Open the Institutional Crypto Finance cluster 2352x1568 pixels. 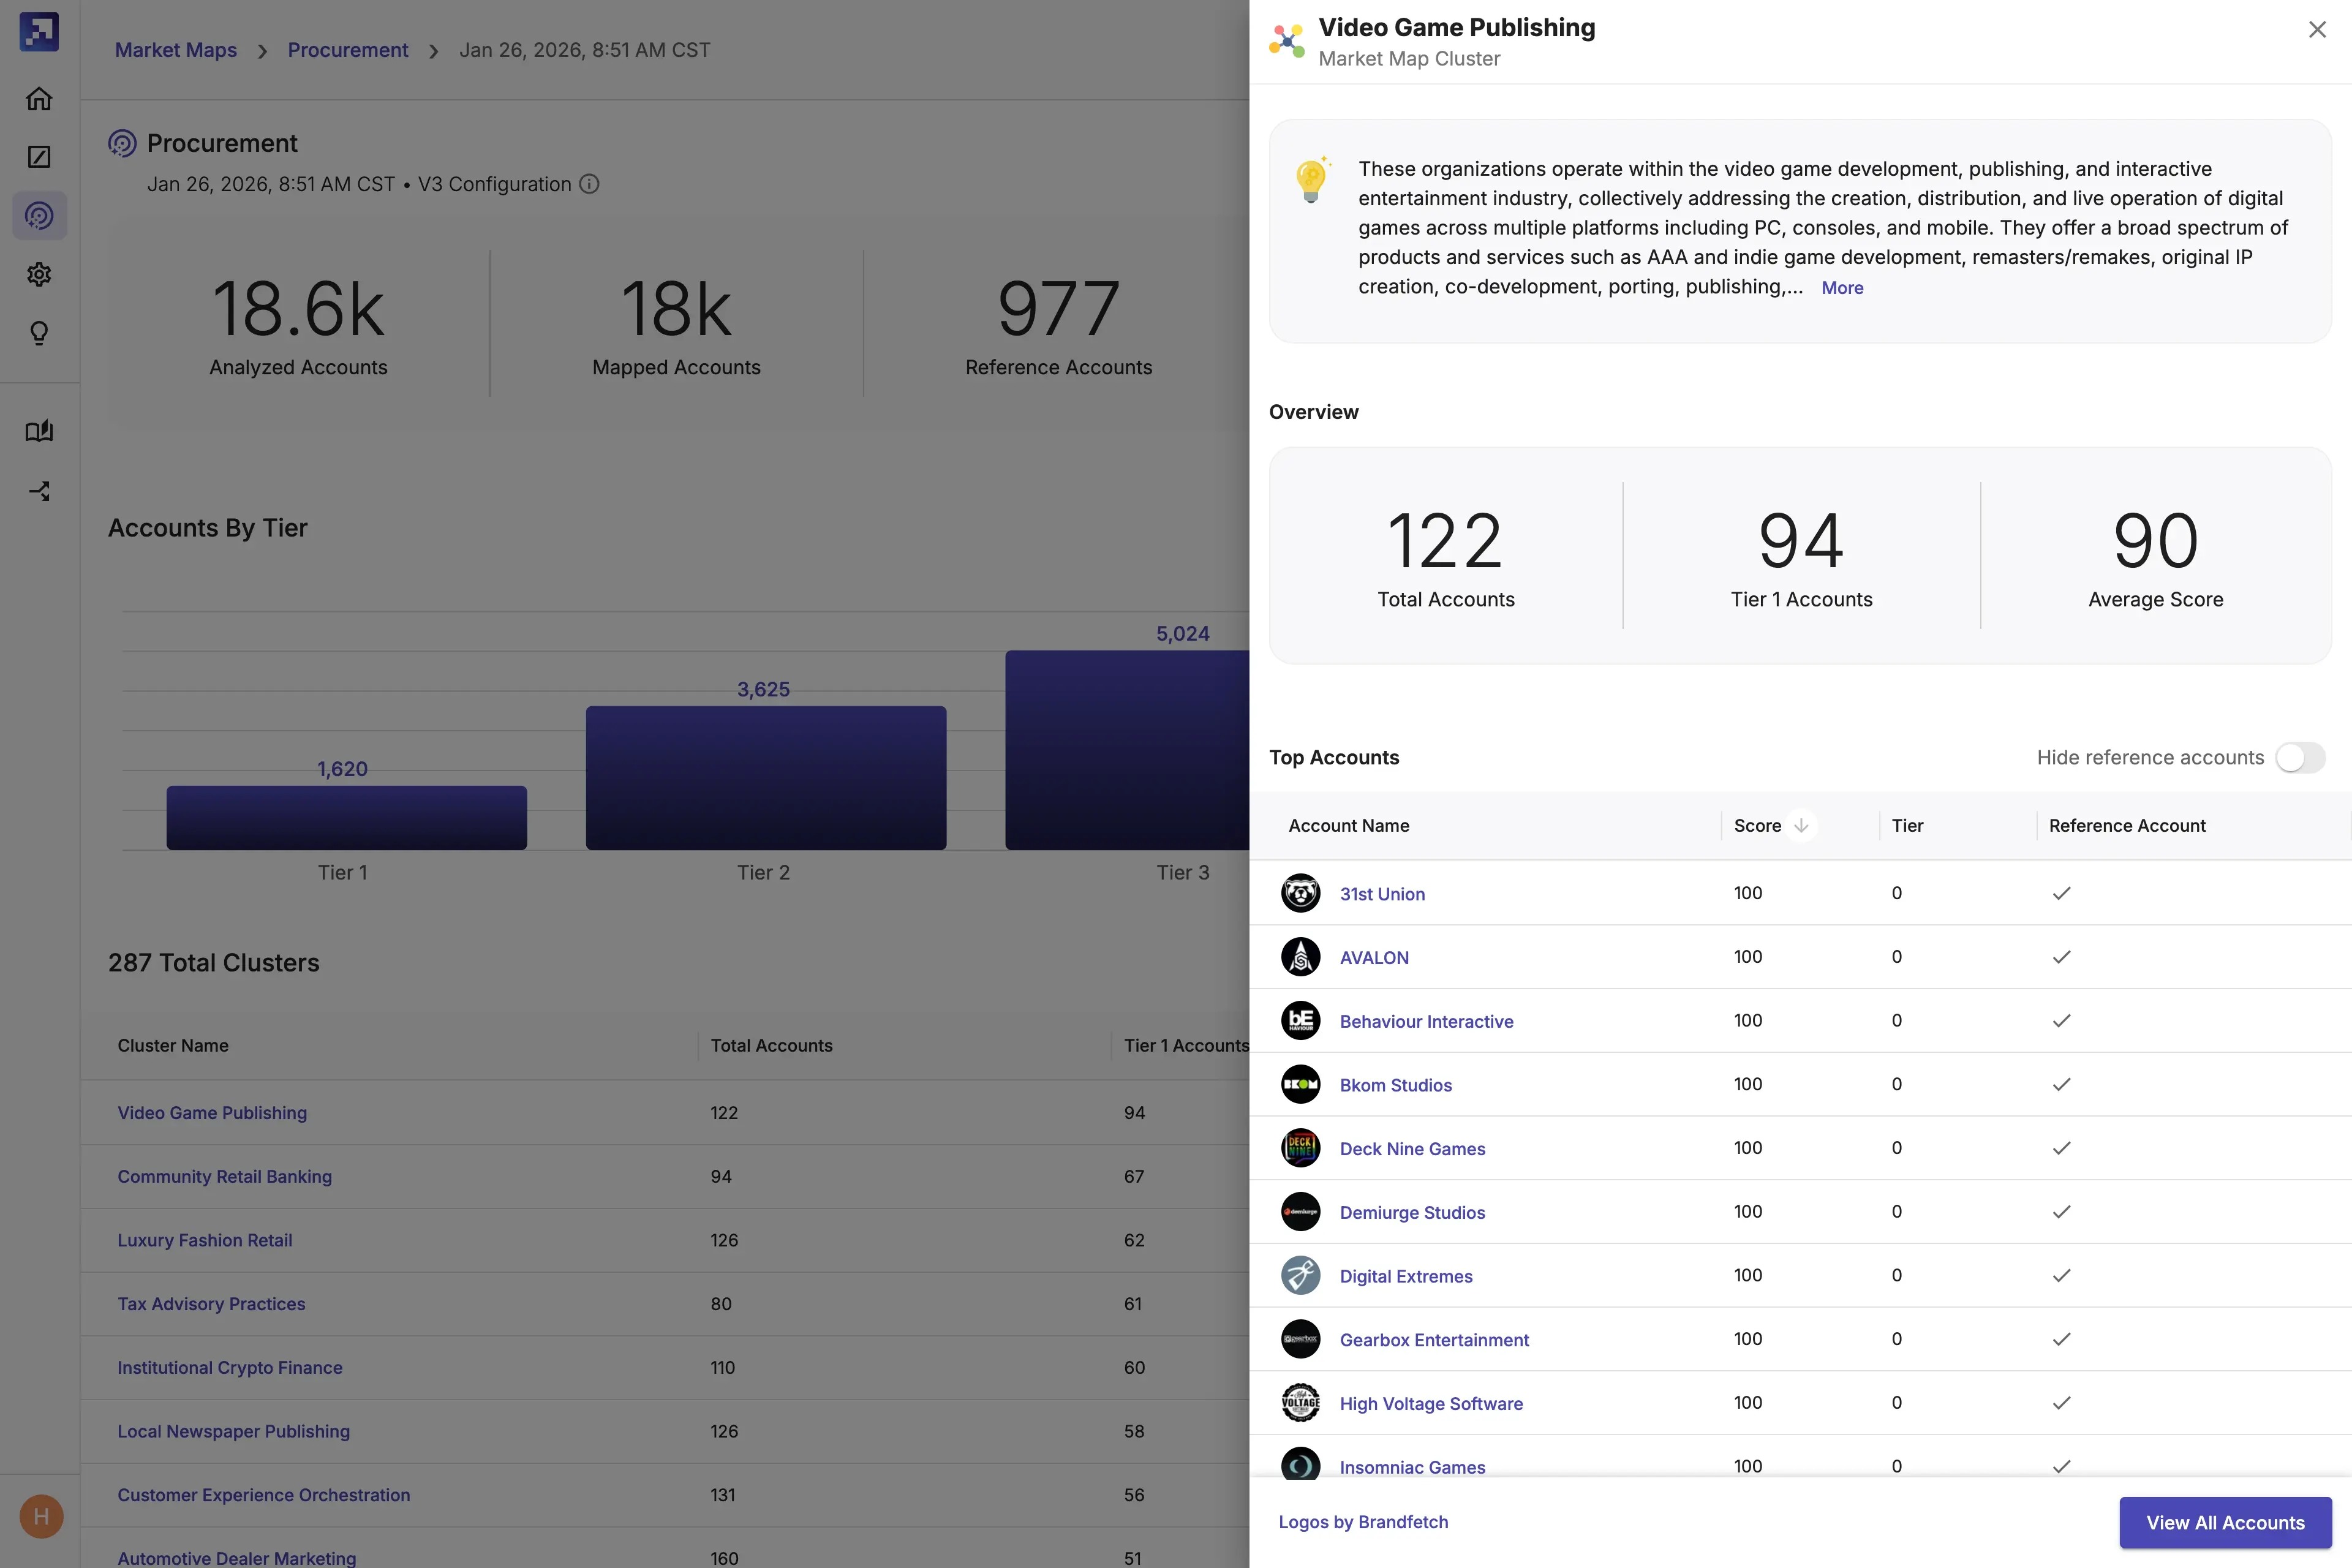pyautogui.click(x=229, y=1368)
